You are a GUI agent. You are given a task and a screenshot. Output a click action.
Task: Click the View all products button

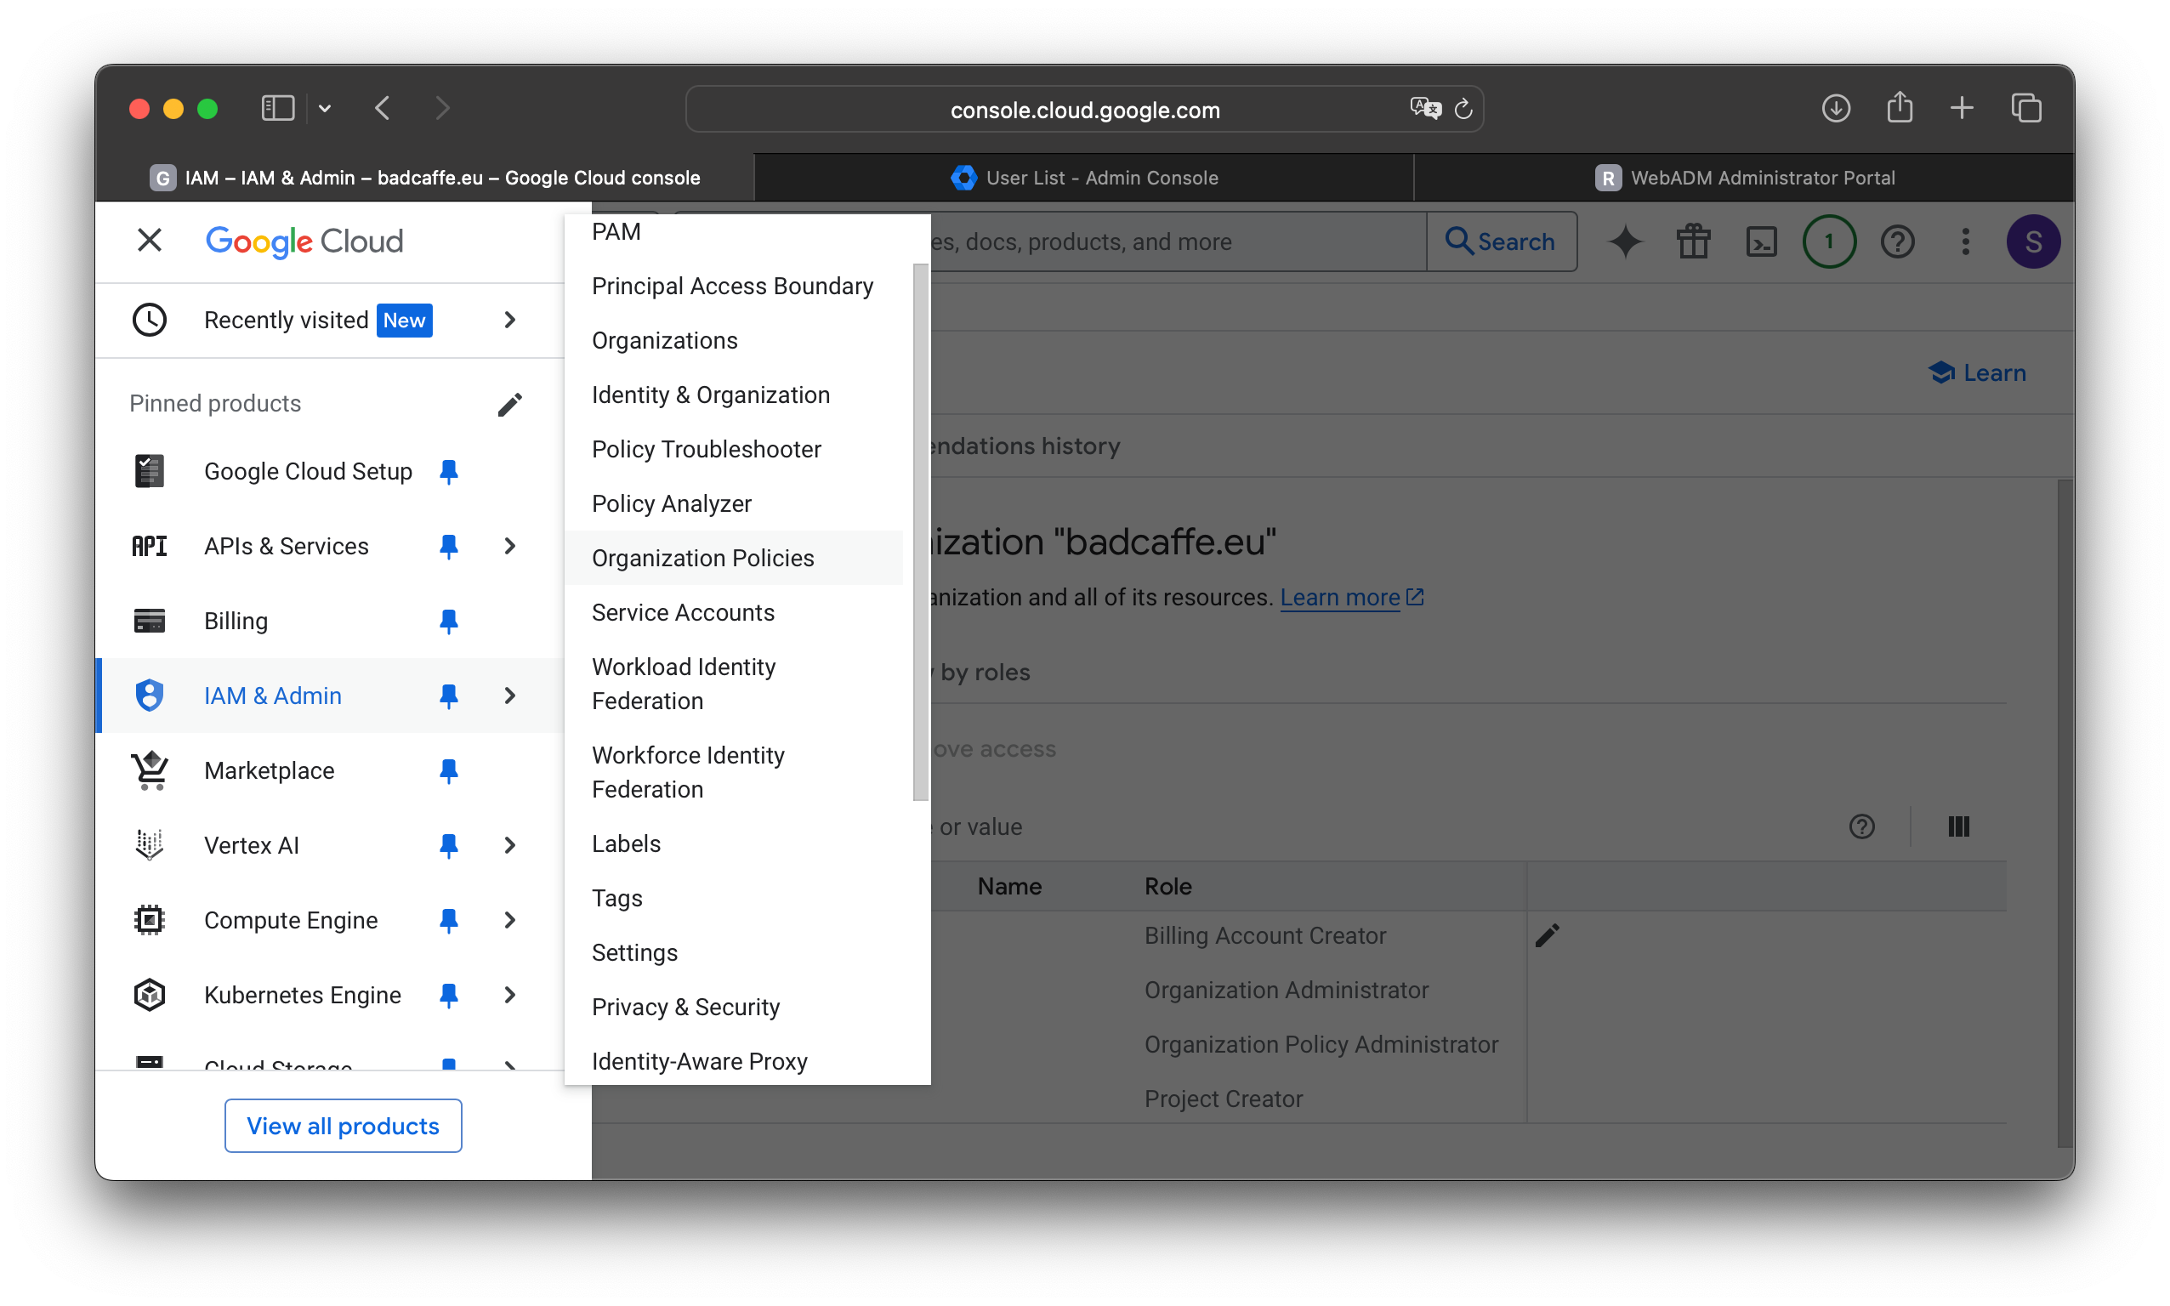point(344,1126)
